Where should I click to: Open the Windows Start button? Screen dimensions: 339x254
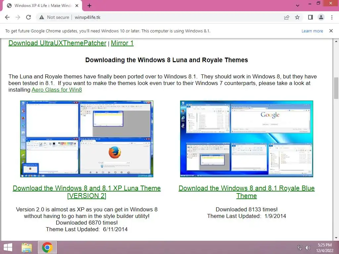click(8, 247)
